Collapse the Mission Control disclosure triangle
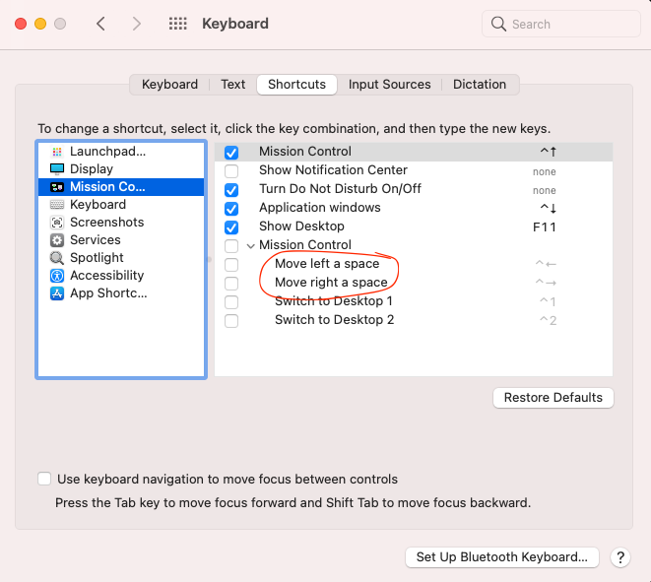This screenshot has height=582, width=651. tap(250, 245)
